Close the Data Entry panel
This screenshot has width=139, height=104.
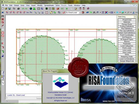pos(135,17)
